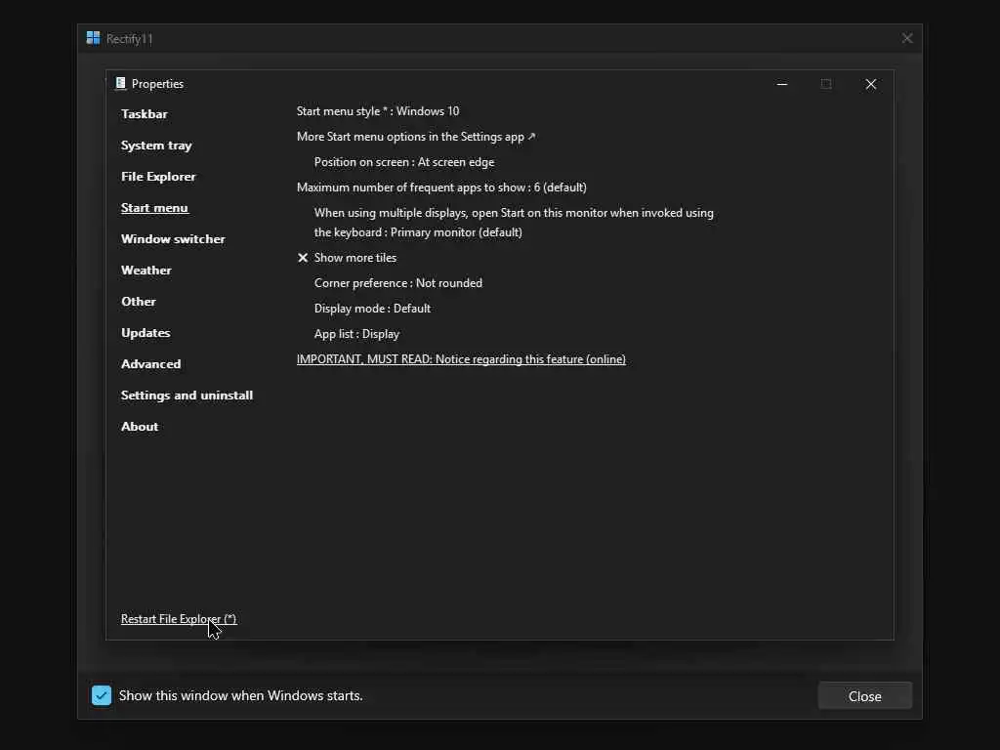Change monitor for opening Start with keyboard
This screenshot has height=750, width=1000.
[x=514, y=223]
